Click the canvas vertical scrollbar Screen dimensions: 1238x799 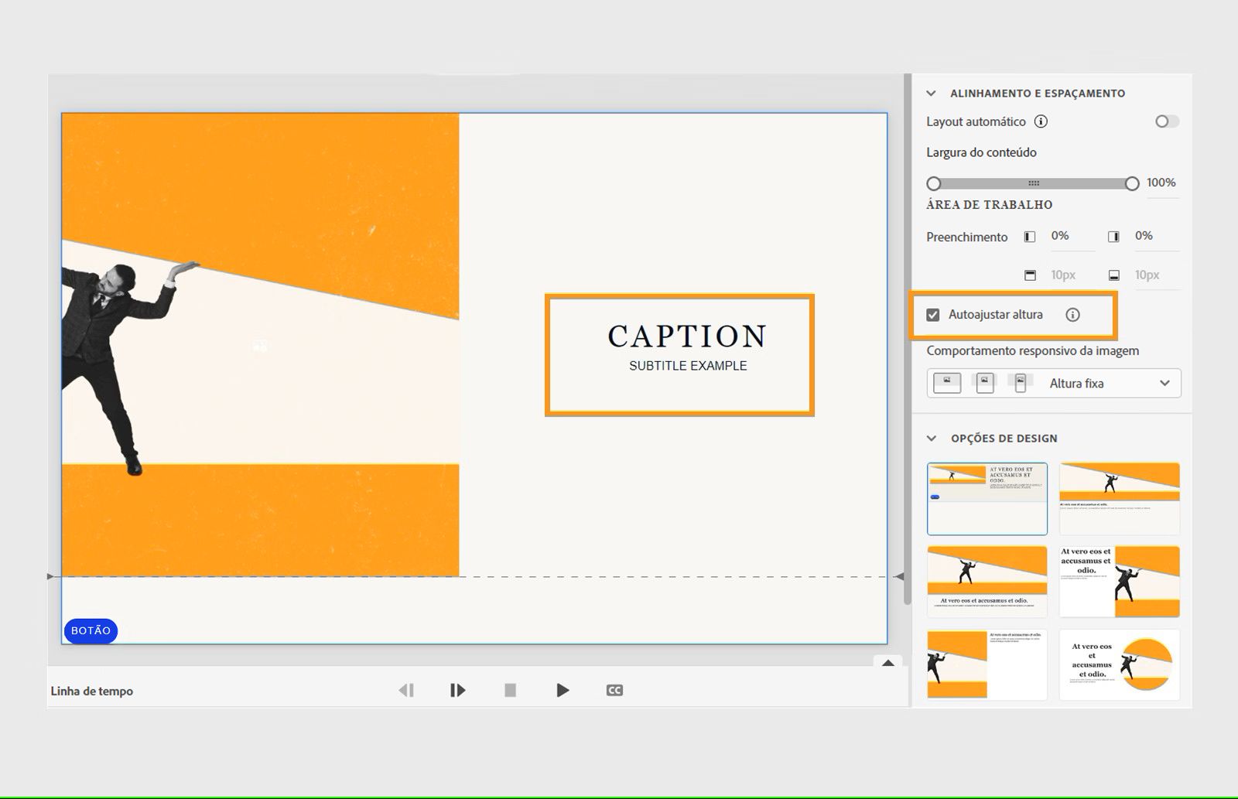coord(907,340)
